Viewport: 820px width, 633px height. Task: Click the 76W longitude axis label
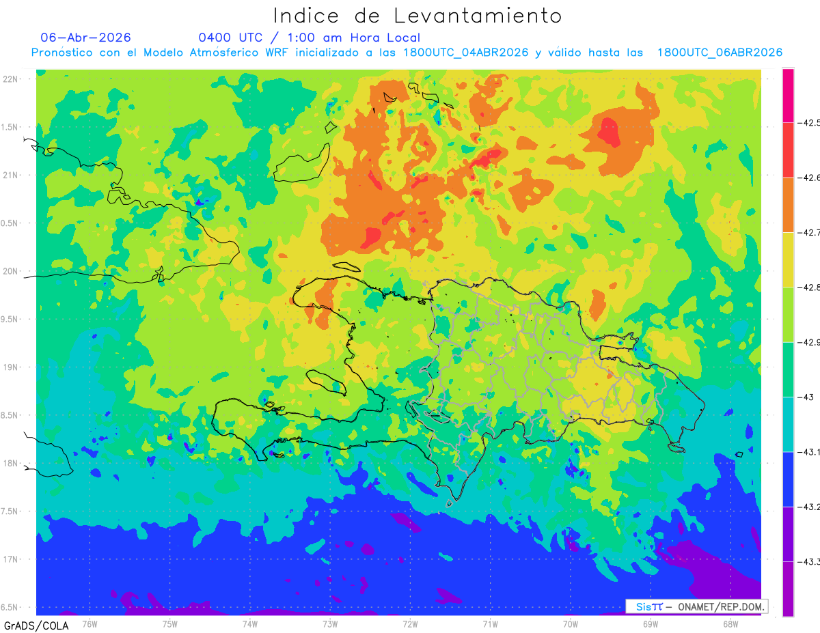[x=90, y=623]
